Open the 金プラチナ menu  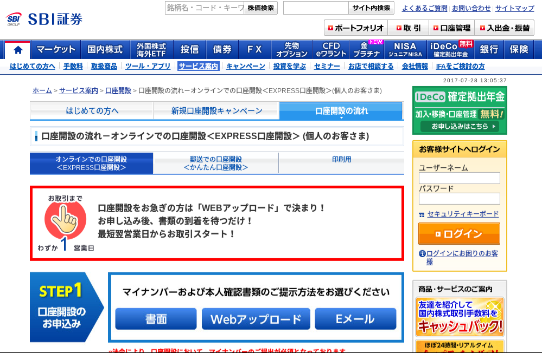tap(366, 50)
